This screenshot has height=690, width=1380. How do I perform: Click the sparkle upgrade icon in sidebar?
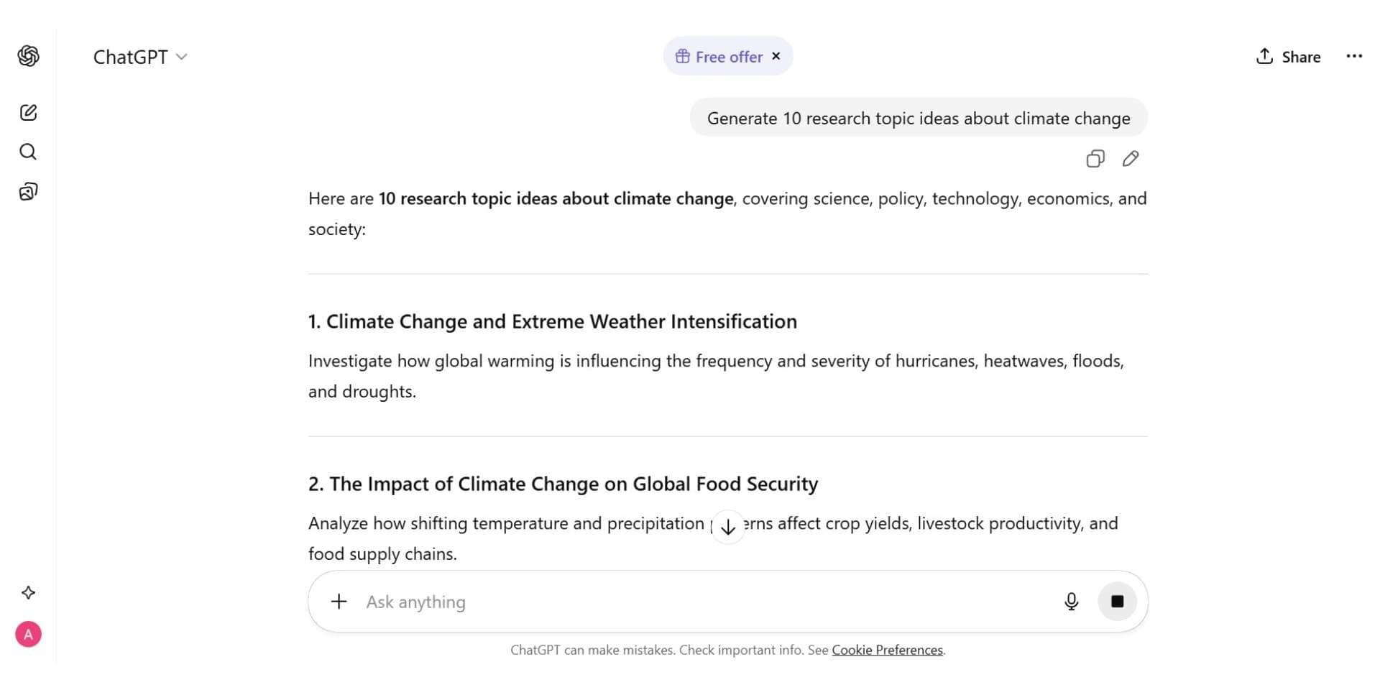tap(28, 593)
